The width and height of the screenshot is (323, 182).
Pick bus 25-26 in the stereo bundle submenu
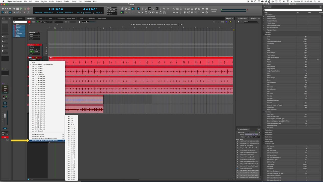coord(71,141)
